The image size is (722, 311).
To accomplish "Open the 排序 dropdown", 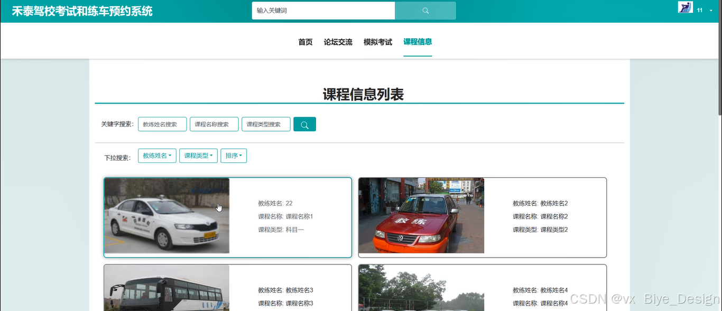I will point(234,156).
